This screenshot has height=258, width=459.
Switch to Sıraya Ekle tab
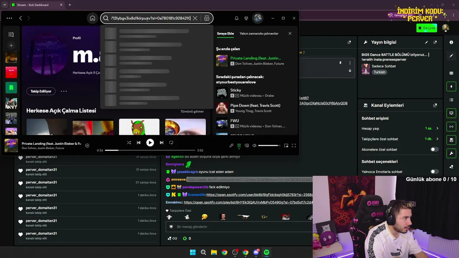coord(225,34)
